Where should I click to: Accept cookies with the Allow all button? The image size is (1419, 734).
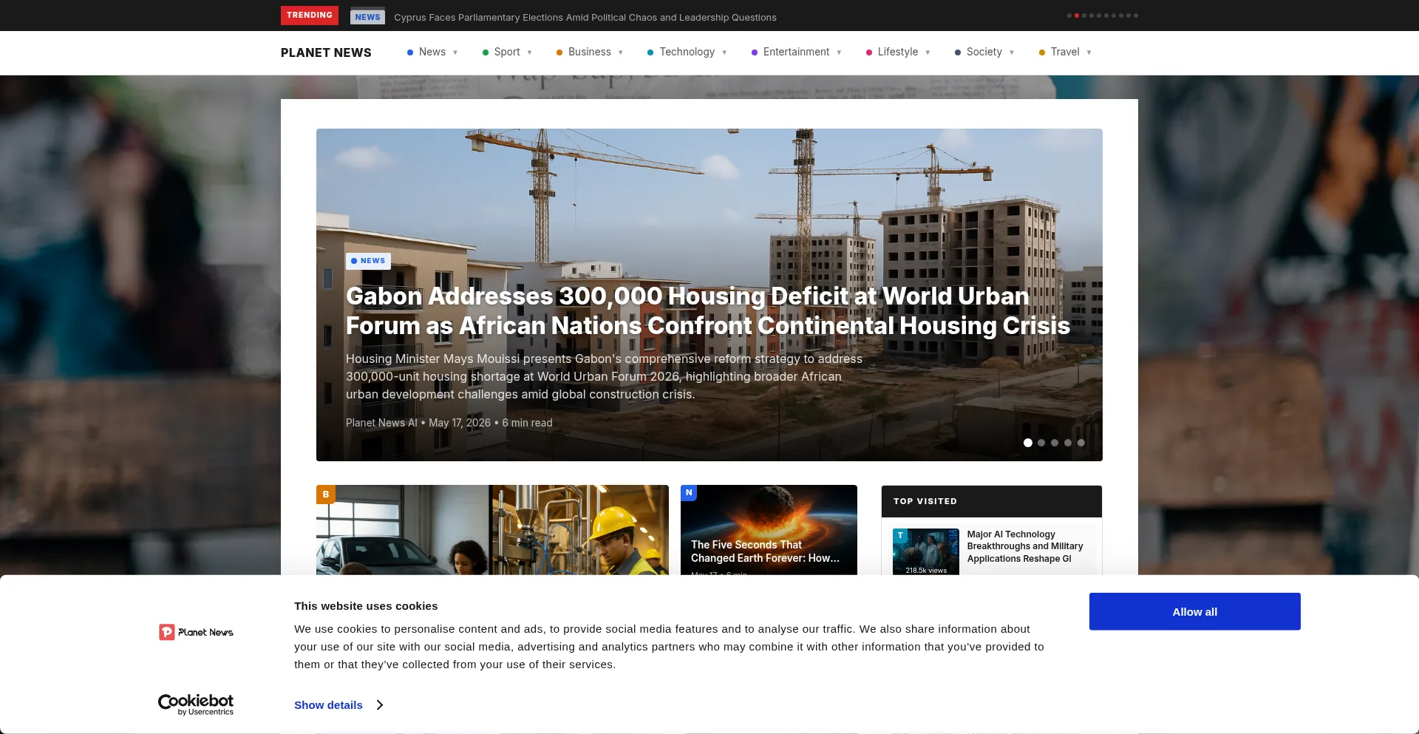pyautogui.click(x=1195, y=611)
